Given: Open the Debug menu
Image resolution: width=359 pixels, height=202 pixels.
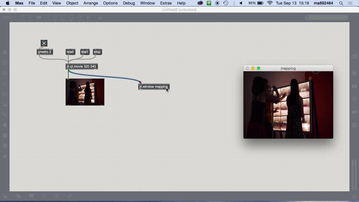Looking at the screenshot, I should [x=129, y=3].
